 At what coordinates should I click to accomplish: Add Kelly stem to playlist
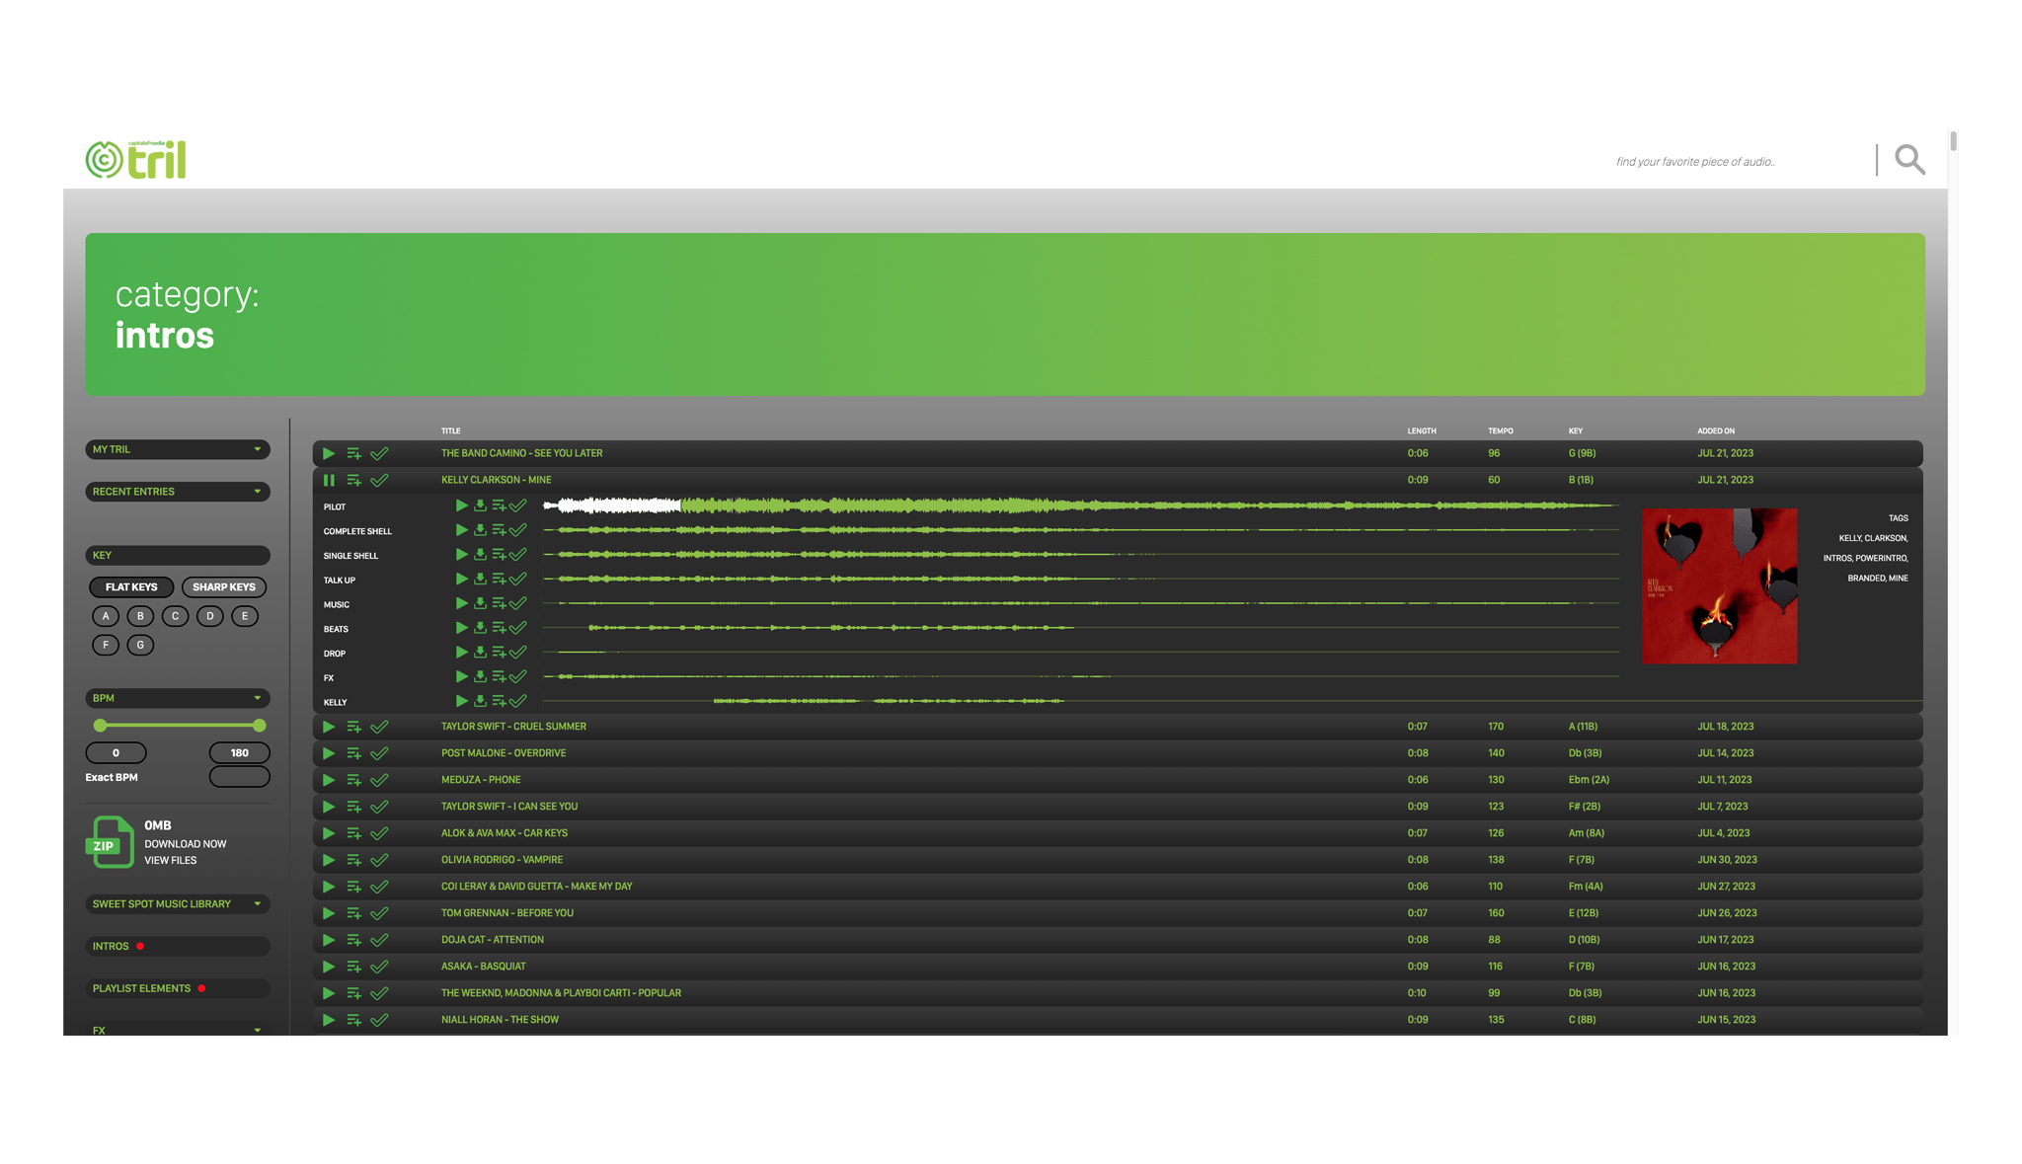click(499, 701)
